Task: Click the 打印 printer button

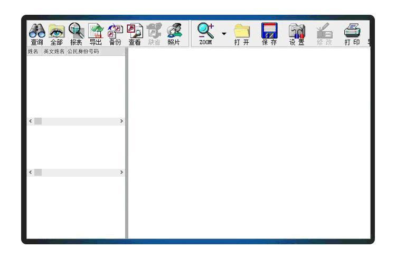Action: pyautogui.click(x=352, y=34)
